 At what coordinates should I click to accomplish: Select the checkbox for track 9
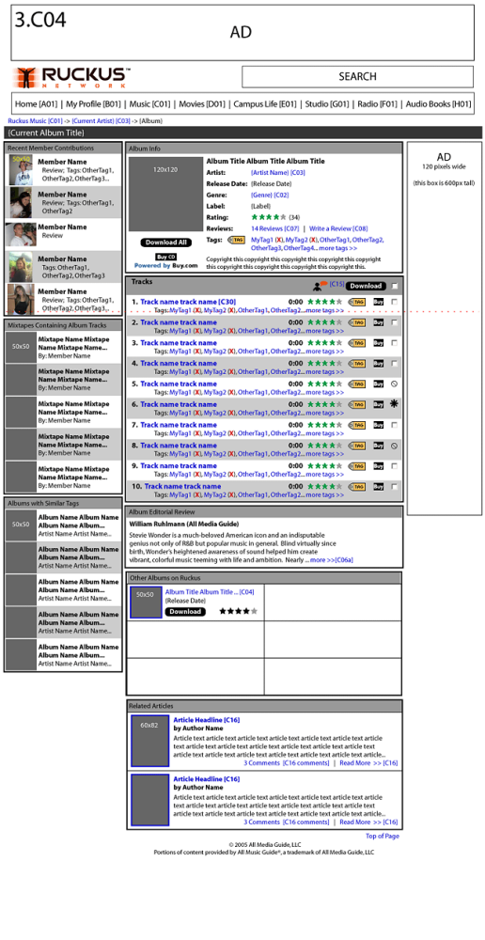pos(394,466)
